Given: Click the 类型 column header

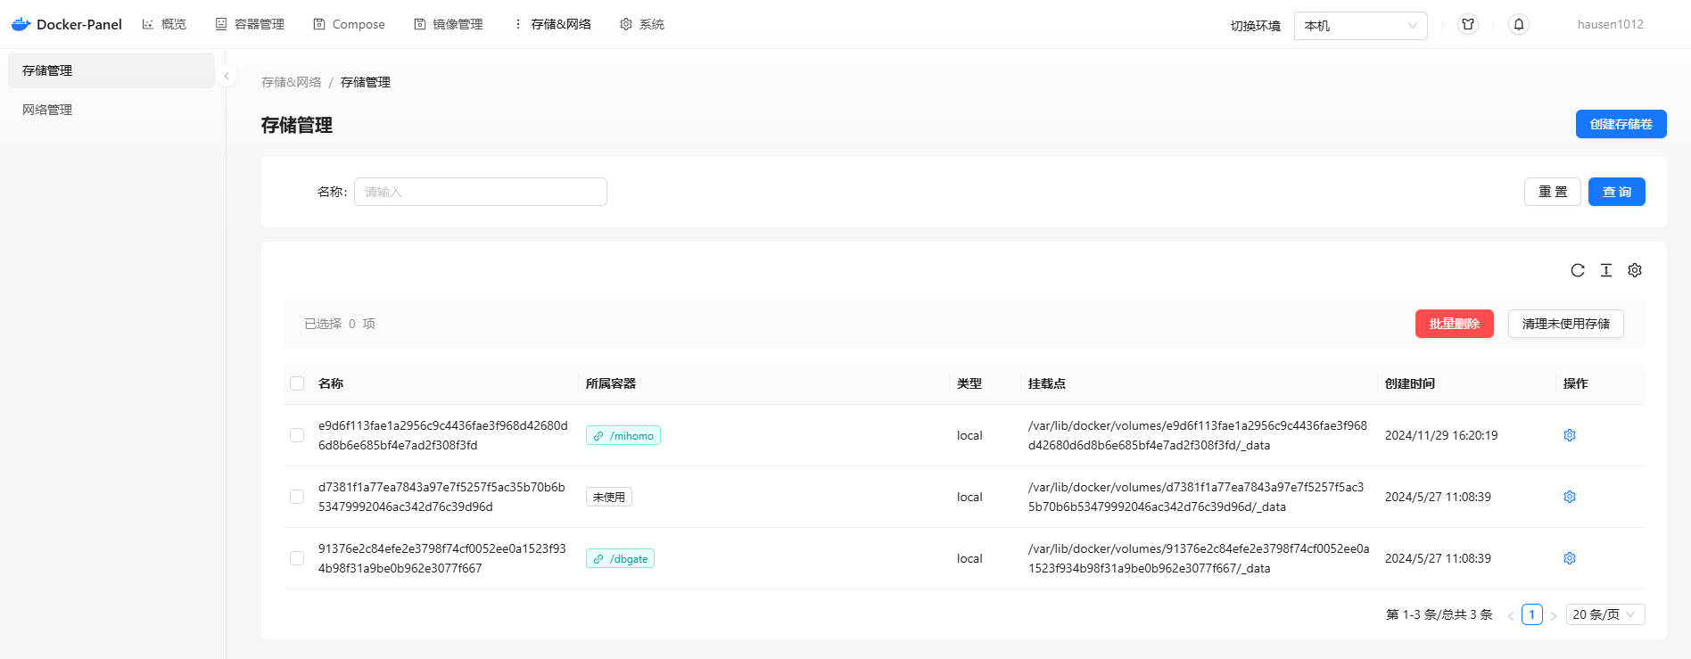Looking at the screenshot, I should [x=969, y=383].
